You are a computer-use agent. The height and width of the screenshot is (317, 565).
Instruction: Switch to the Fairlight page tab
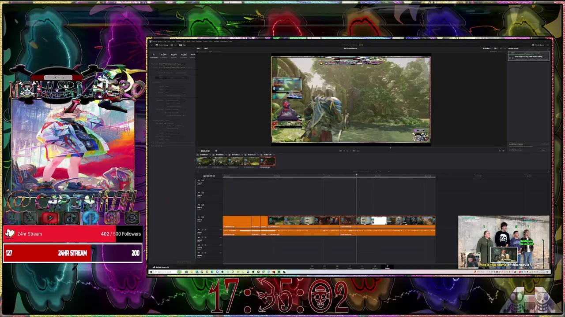click(375, 267)
